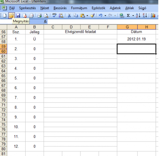Click the Excel workbook icon beside Fájl menu
Image resolution: width=160 pixels, height=156 pixels.
[4, 8]
